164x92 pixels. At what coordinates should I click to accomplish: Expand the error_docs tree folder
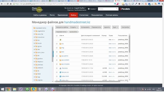(x=34, y=52)
